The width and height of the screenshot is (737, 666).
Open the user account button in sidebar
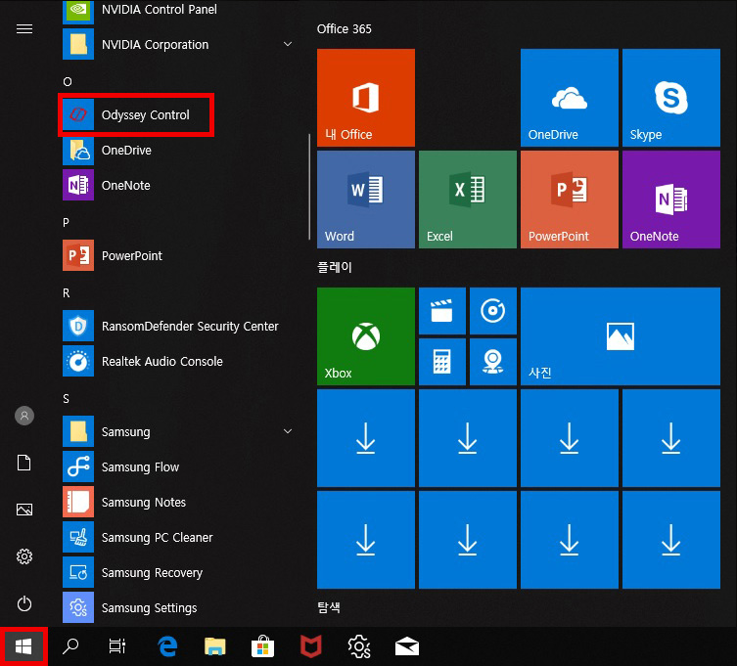tap(24, 416)
